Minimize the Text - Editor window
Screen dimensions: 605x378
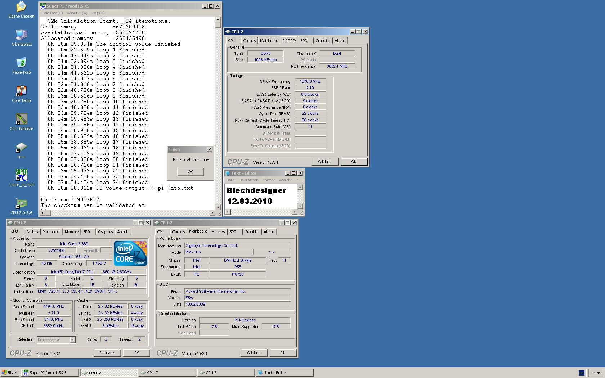click(288, 173)
